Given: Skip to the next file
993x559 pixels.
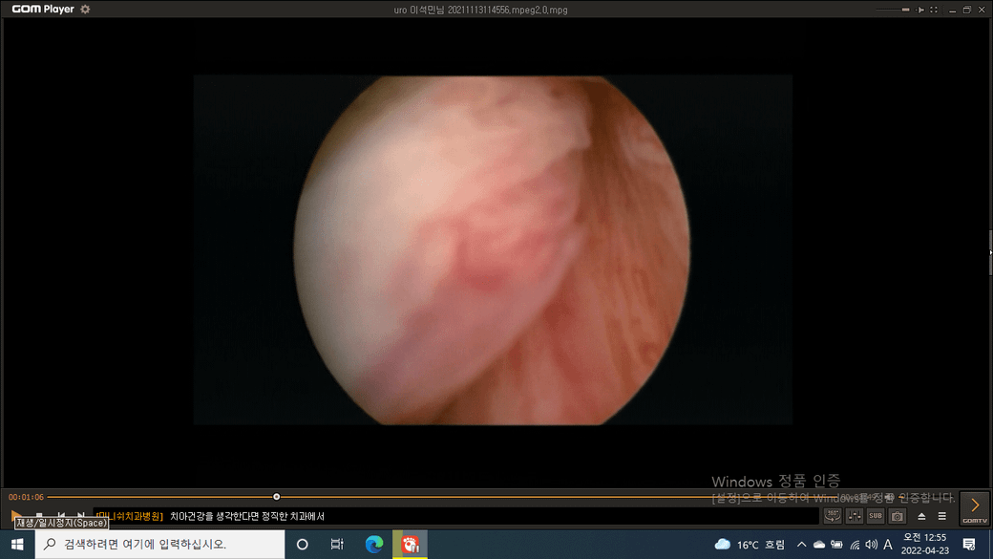Looking at the screenshot, I should click(x=81, y=516).
